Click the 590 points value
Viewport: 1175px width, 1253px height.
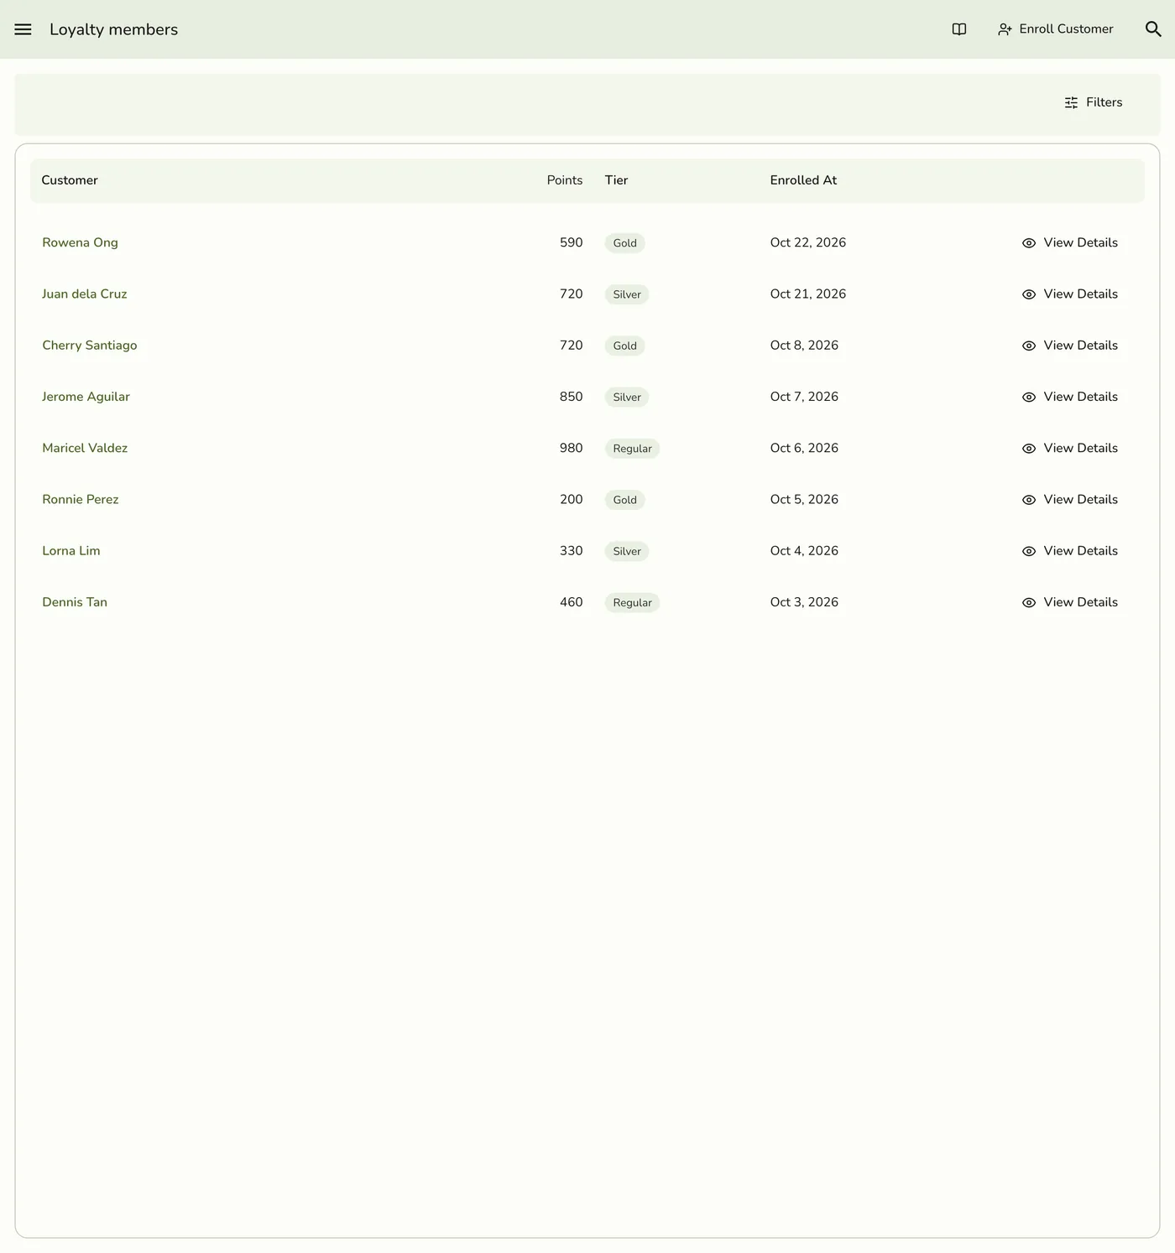[571, 242]
